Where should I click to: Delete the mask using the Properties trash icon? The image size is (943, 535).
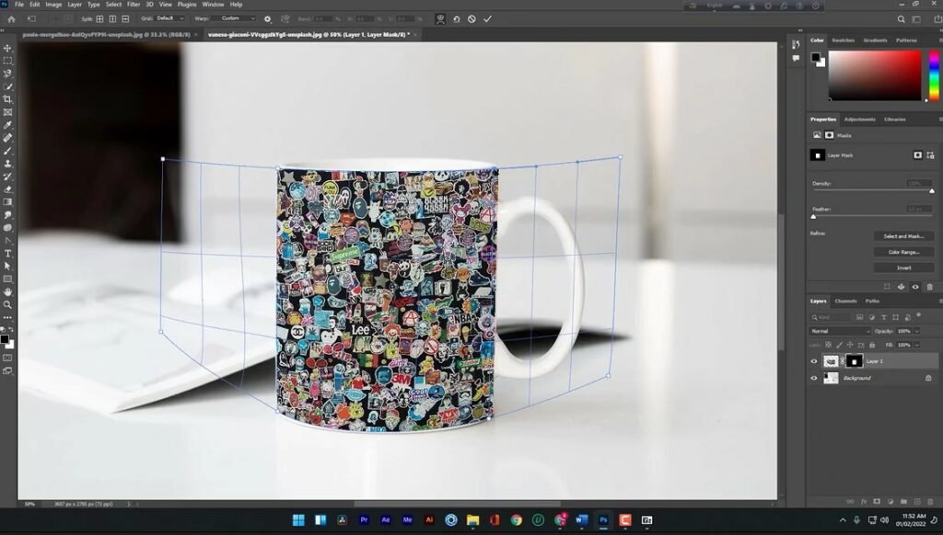pos(929,287)
